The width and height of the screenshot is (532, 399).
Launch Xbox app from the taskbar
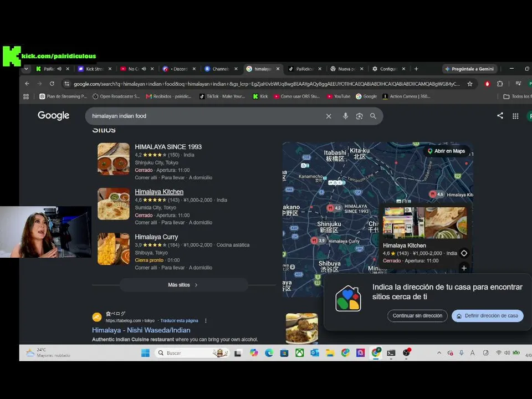[299, 353]
